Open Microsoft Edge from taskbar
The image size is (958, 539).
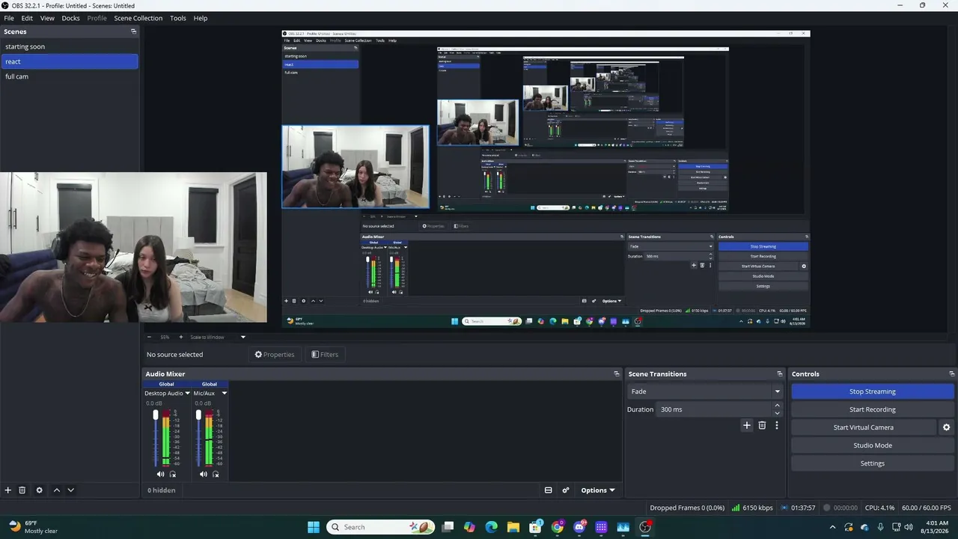[491, 527]
